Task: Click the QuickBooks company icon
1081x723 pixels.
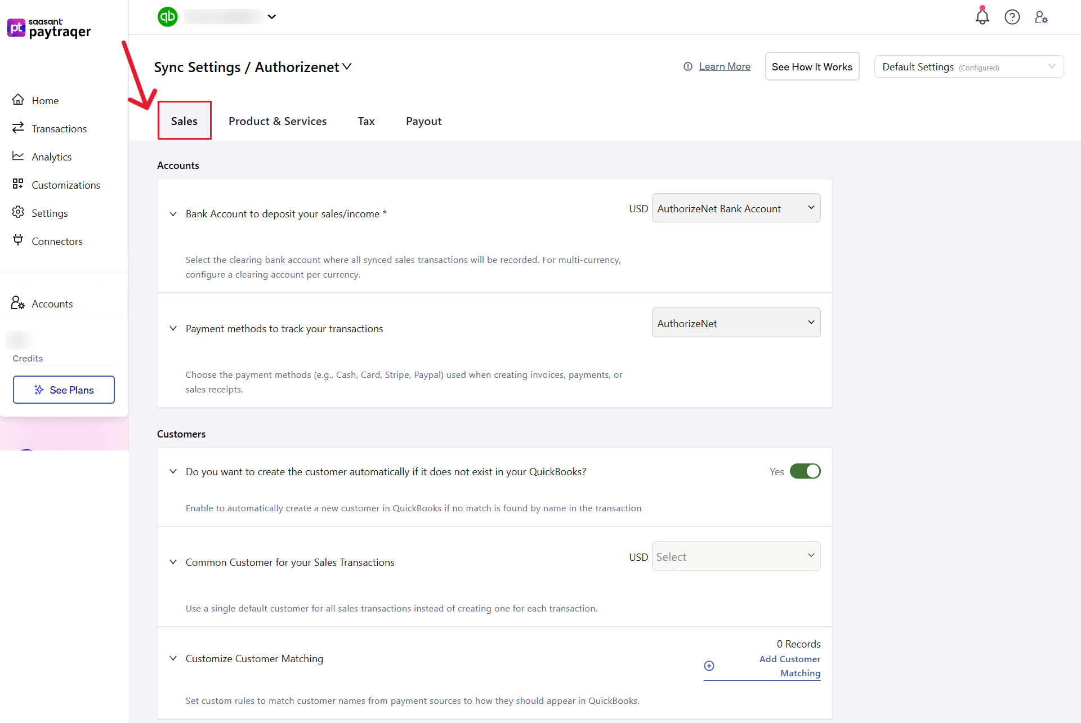Action: [x=168, y=17]
